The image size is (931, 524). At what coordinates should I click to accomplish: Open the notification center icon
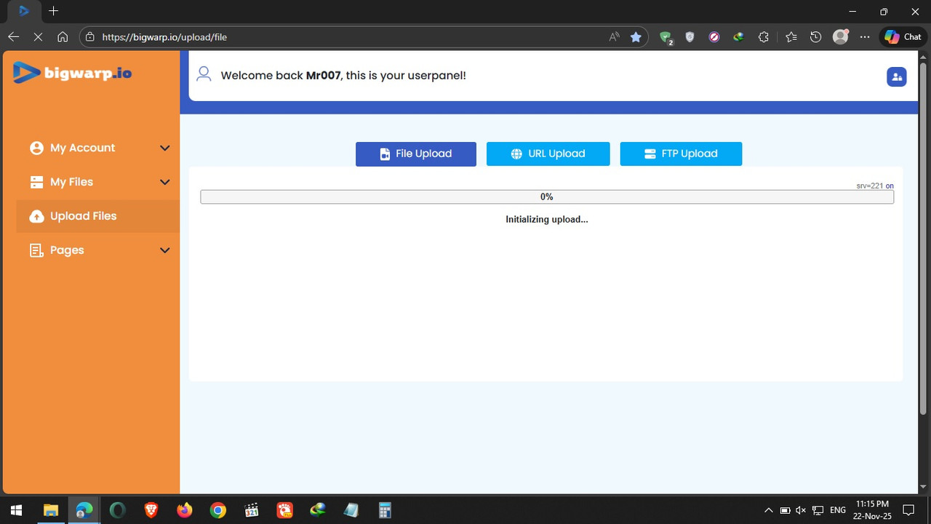(x=908, y=510)
